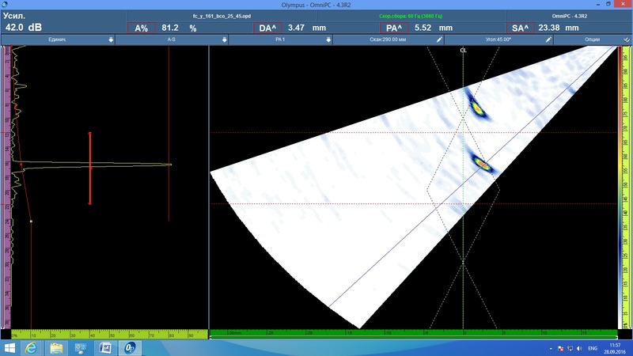The image size is (633, 356).
Task: Select the PA^ reading label
Action: tap(394, 28)
